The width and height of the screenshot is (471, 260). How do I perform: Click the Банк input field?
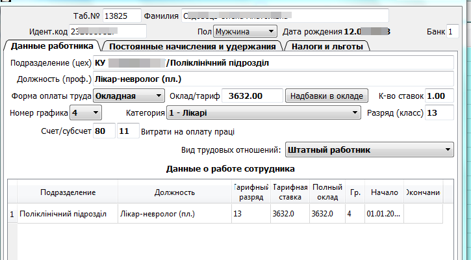click(452, 31)
